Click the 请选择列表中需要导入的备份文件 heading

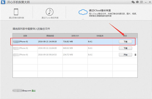31,29
